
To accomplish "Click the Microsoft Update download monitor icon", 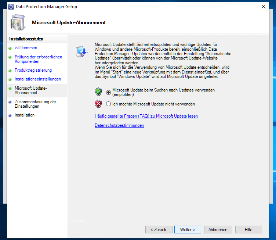I will 82,51.
